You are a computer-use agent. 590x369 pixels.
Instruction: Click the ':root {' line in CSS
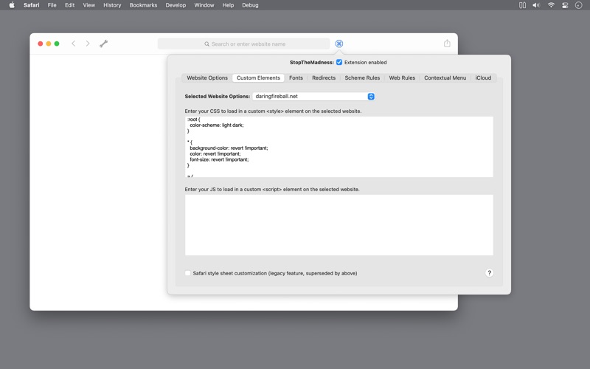coord(193,120)
